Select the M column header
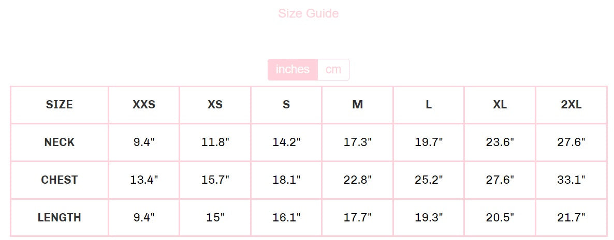 tap(357, 105)
